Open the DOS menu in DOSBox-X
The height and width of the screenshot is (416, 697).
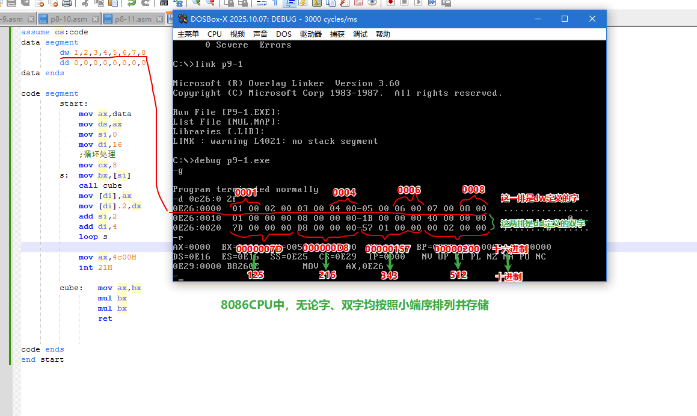[284, 34]
